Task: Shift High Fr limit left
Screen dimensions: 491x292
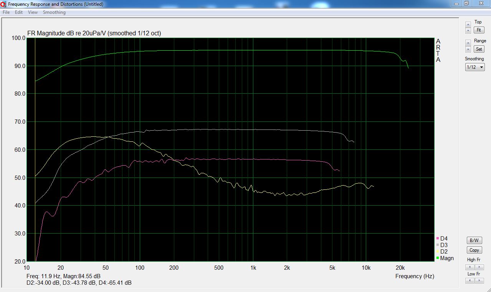Action: coord(470,267)
